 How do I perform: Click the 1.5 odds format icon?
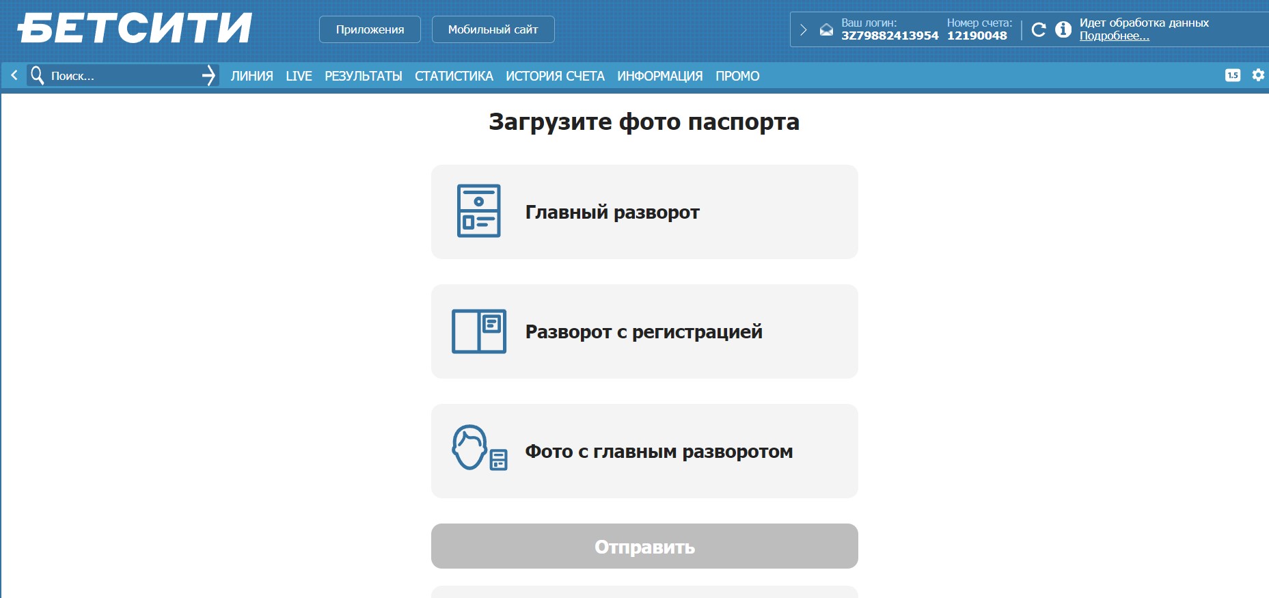coord(1233,75)
